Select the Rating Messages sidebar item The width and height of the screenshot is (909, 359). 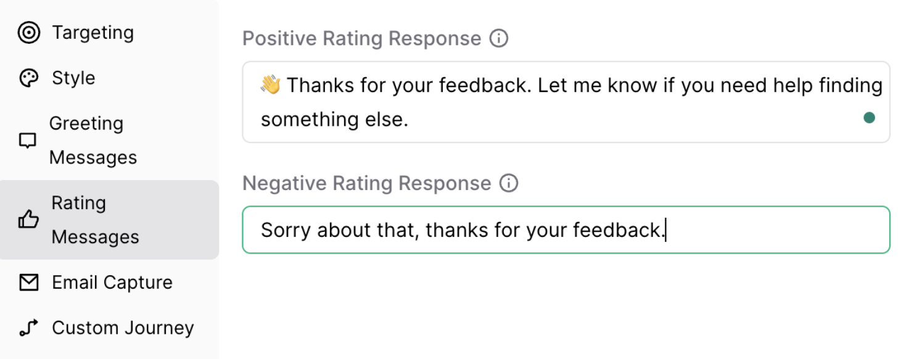point(95,220)
